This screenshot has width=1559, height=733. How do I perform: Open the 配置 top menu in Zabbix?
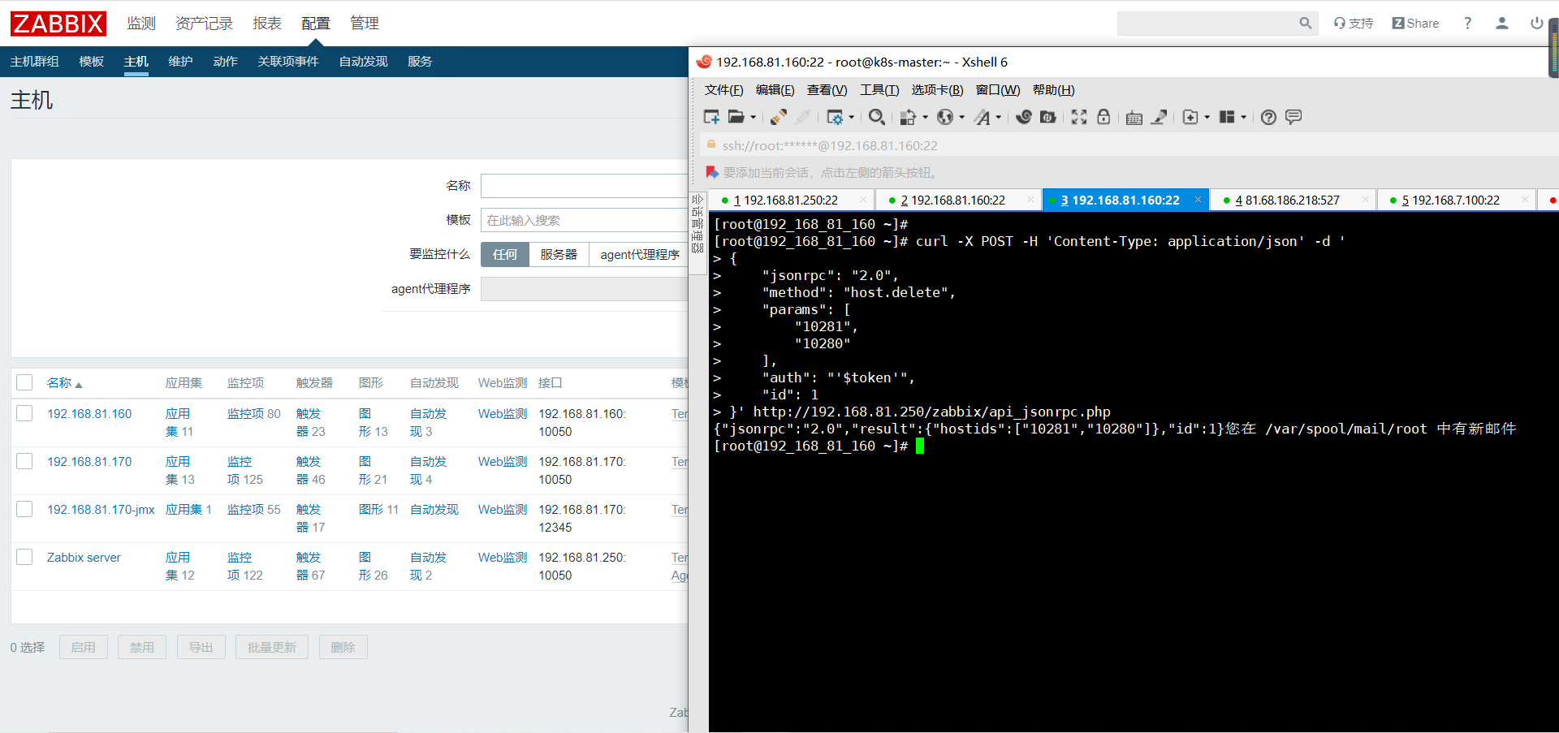click(x=315, y=24)
